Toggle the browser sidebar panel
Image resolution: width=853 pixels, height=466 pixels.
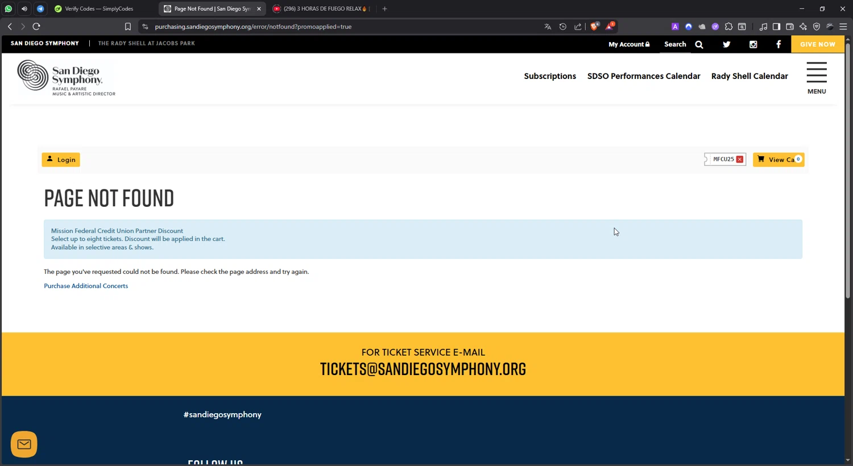(776, 26)
